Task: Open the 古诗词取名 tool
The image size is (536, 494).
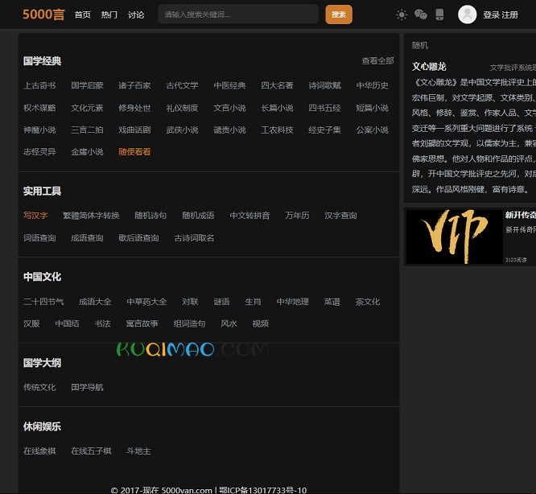Action: point(194,238)
